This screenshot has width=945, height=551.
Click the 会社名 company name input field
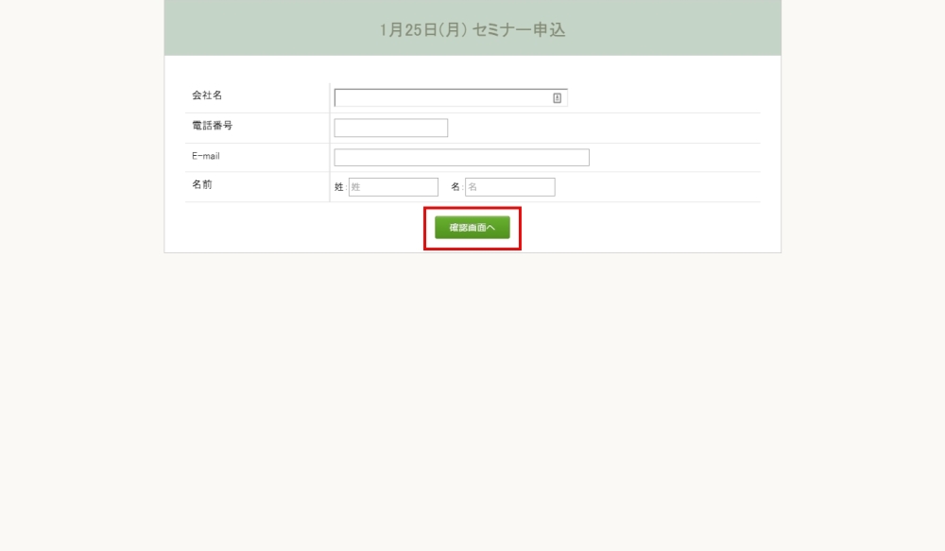[441, 98]
